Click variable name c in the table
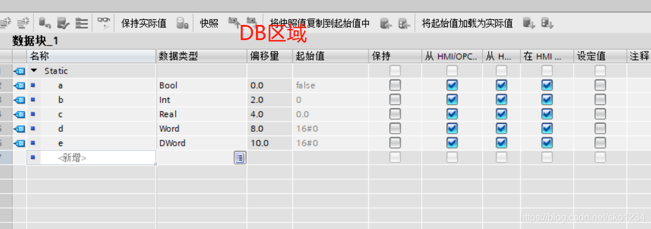 tap(61, 114)
